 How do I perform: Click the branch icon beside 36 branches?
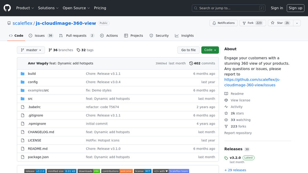pyautogui.click(x=50, y=50)
